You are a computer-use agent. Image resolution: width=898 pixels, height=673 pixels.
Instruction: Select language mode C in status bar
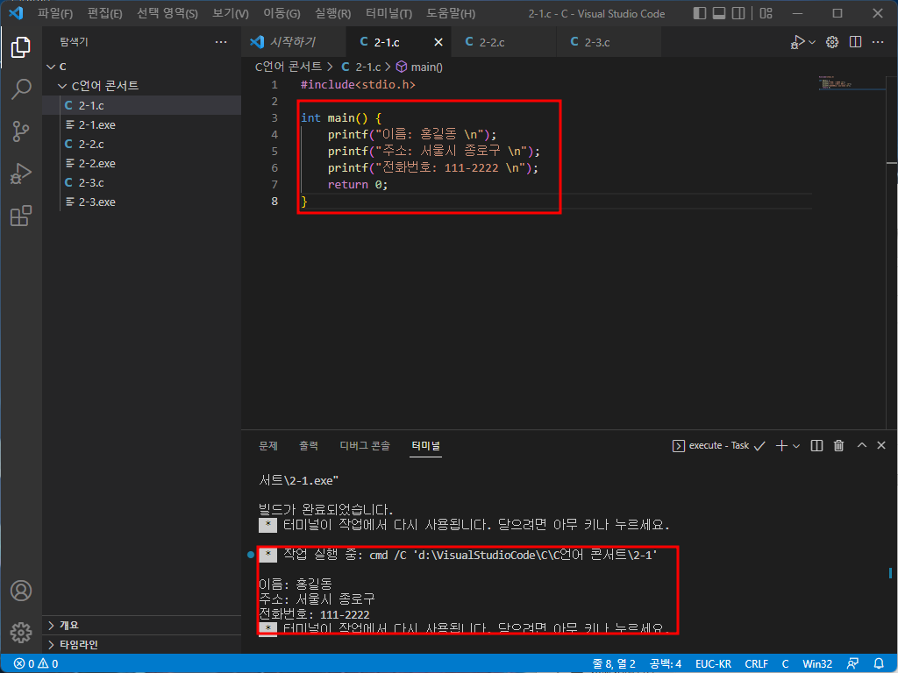pyautogui.click(x=785, y=664)
